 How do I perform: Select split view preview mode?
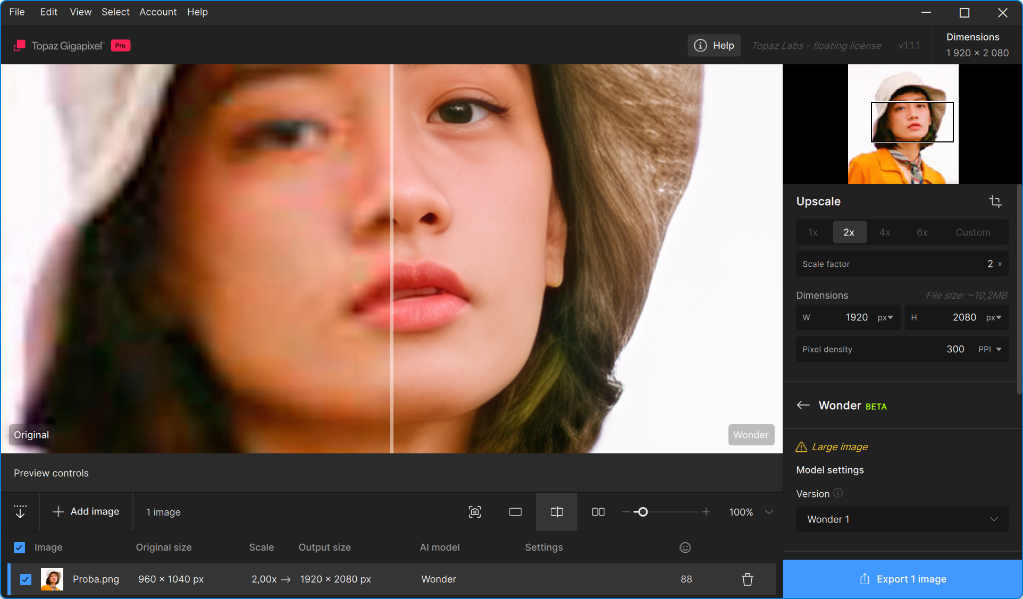[557, 512]
